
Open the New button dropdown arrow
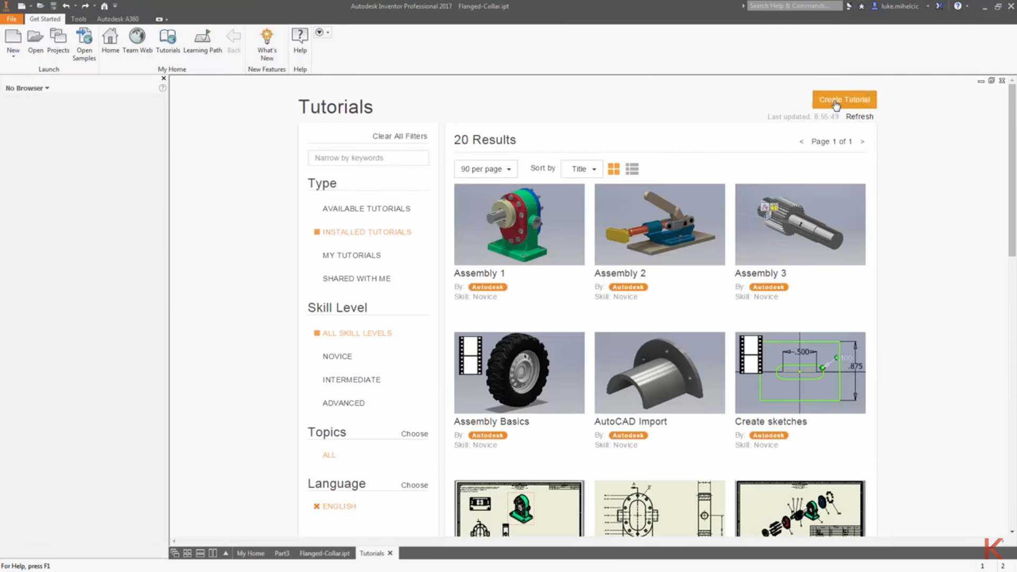point(13,56)
